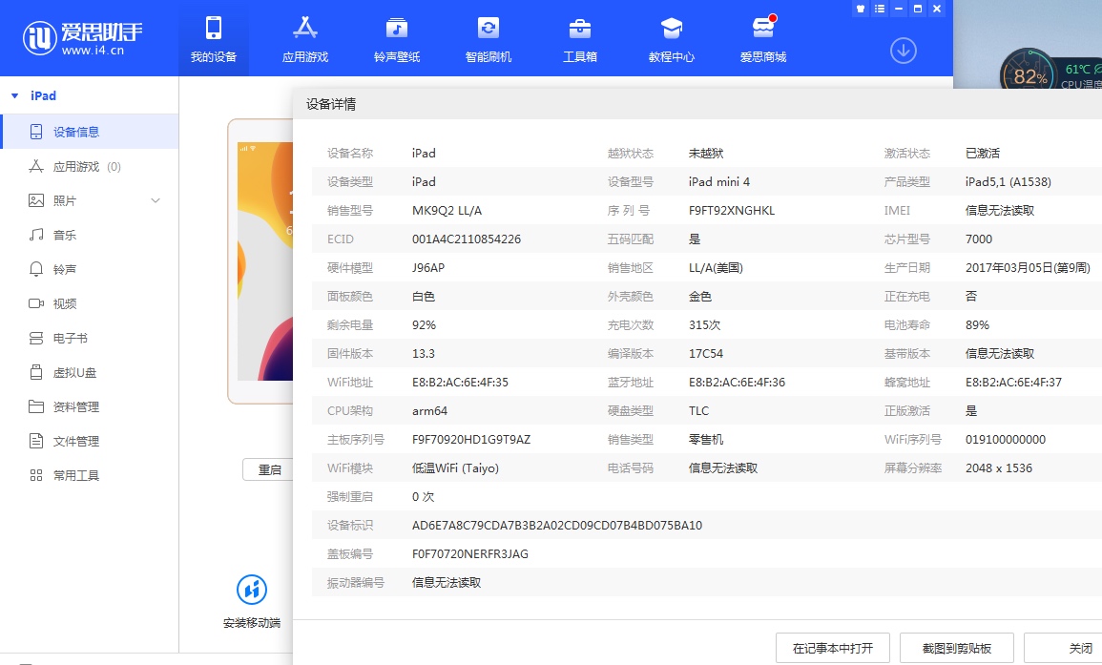The image size is (1102, 665).
Task: Click remaining battery 92%
Action: (x=424, y=324)
